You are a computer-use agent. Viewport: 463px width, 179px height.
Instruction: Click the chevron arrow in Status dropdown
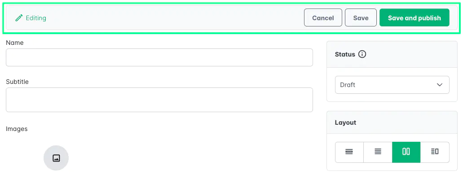(440, 85)
